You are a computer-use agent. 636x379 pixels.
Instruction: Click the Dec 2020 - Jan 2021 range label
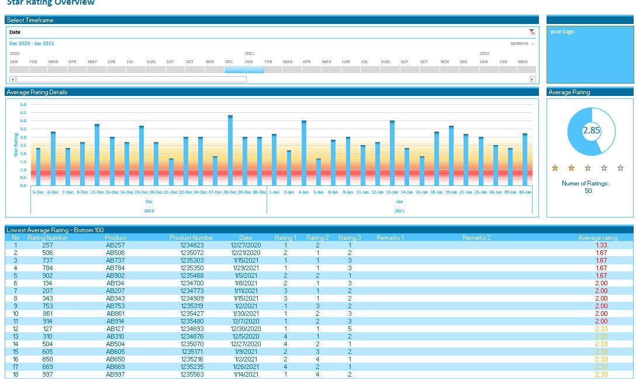tap(32, 43)
